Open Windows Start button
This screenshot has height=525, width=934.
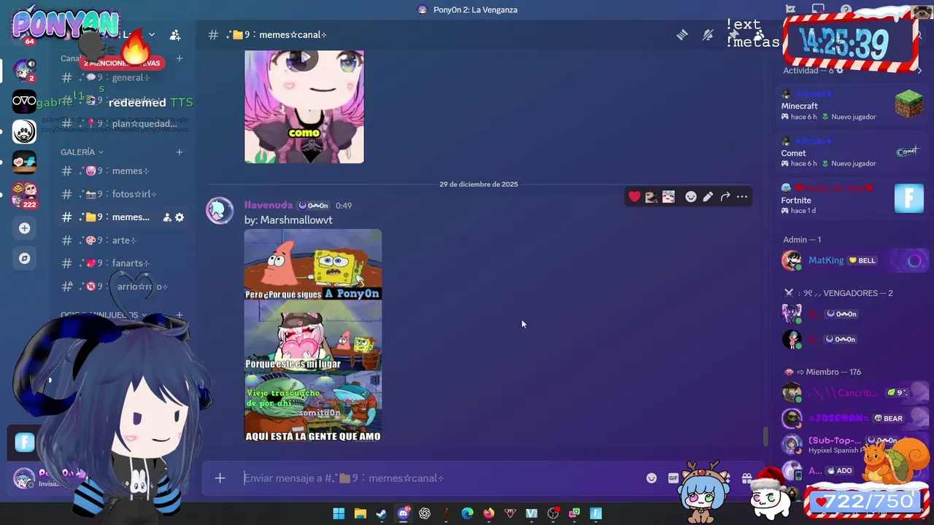coord(339,513)
